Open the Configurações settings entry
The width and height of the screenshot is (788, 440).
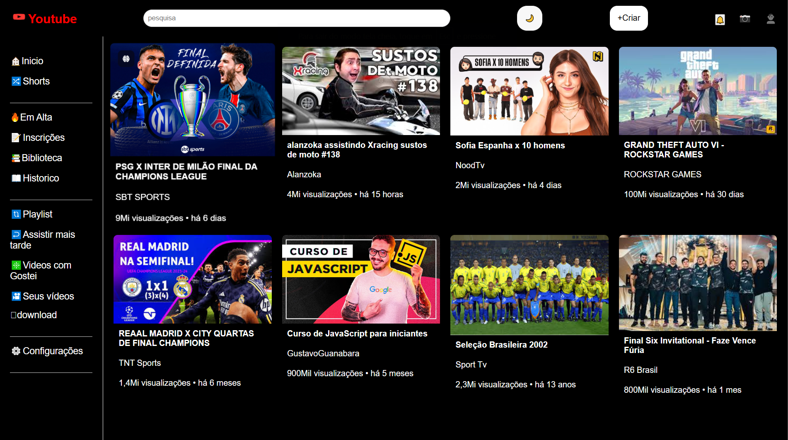[47, 351]
